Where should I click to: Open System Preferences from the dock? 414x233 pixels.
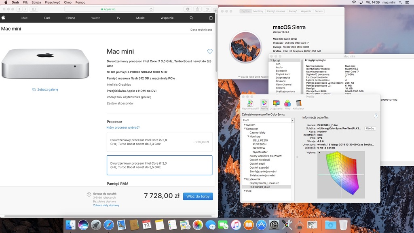click(274, 225)
